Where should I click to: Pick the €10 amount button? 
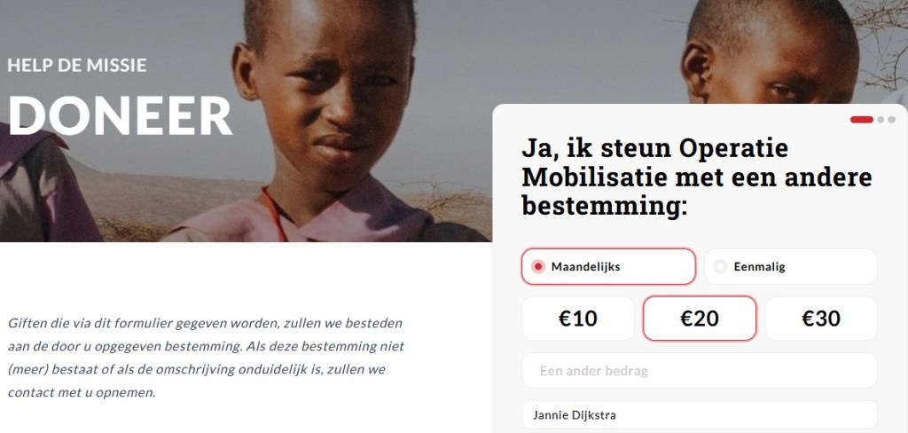pyautogui.click(x=578, y=319)
